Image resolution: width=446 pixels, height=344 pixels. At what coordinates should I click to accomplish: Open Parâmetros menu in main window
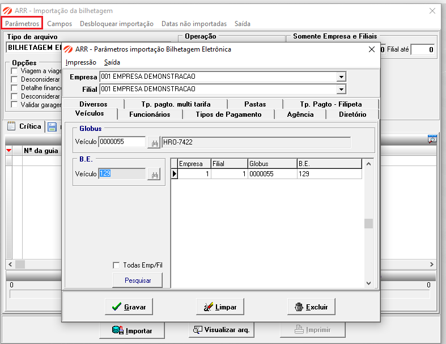coord(22,23)
